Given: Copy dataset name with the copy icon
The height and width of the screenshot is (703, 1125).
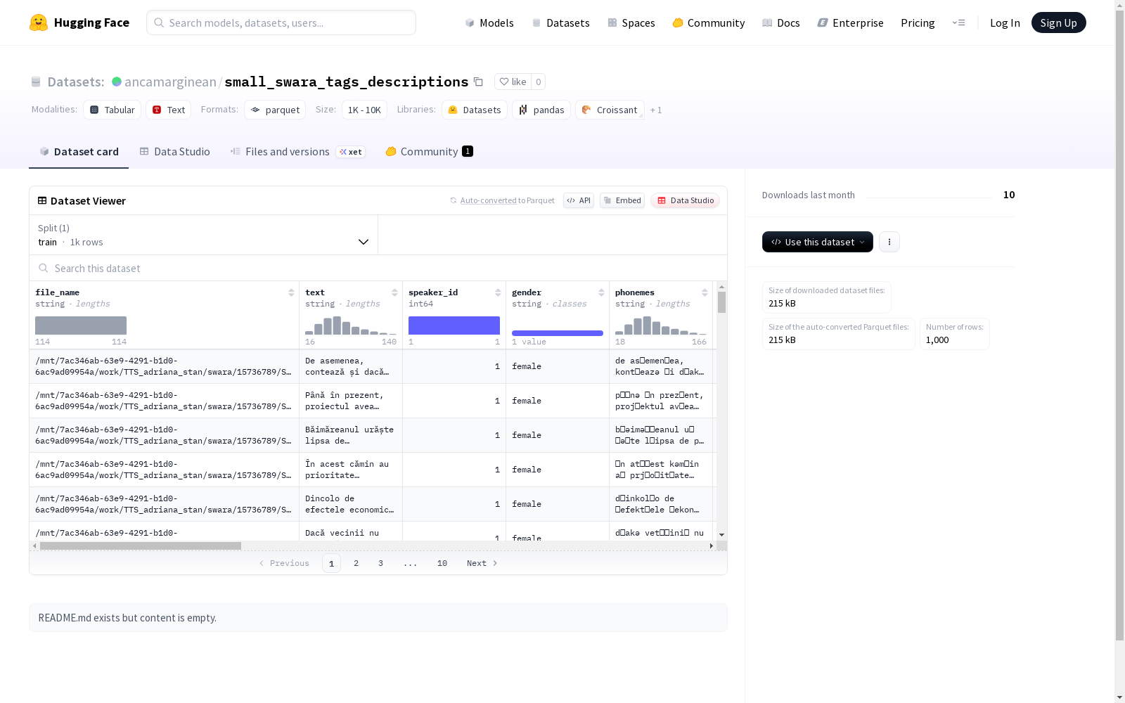Looking at the screenshot, I should coord(478,82).
